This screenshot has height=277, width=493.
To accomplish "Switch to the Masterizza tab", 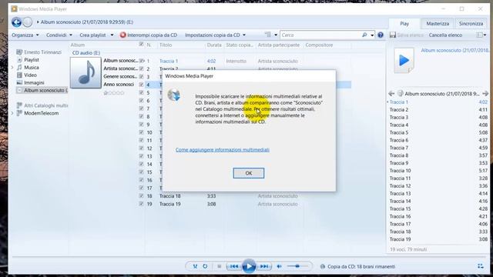I will pyautogui.click(x=438, y=24).
